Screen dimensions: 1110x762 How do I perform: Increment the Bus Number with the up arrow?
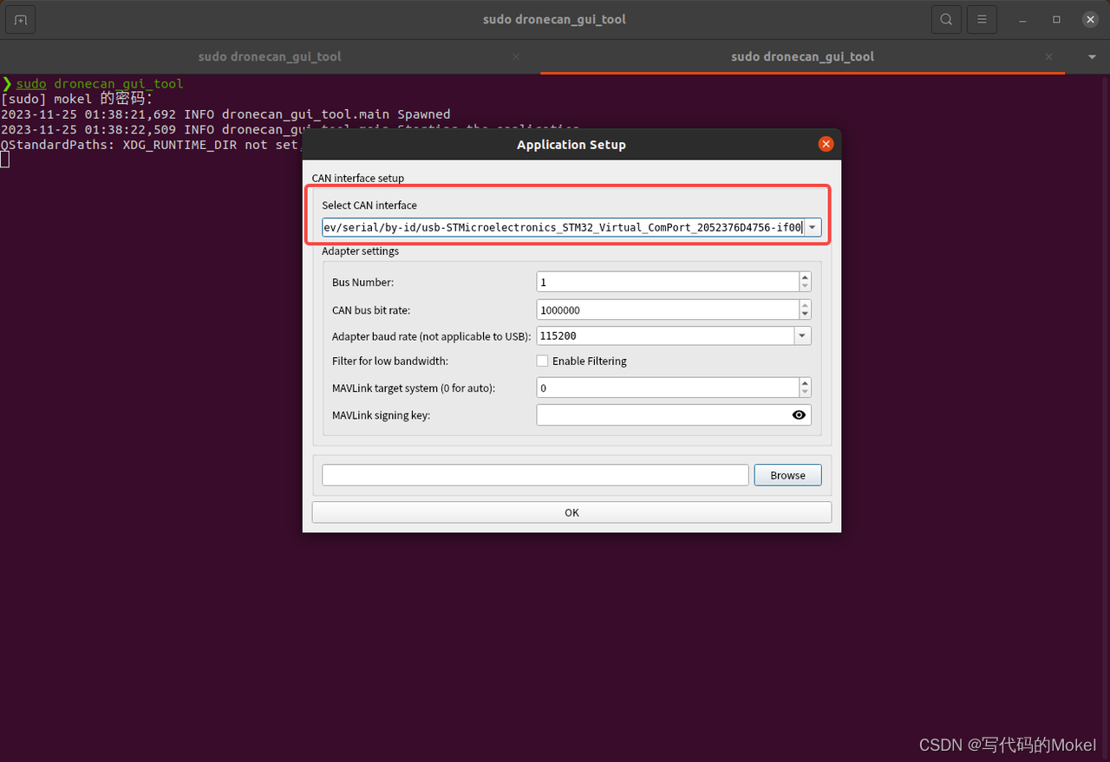point(805,277)
